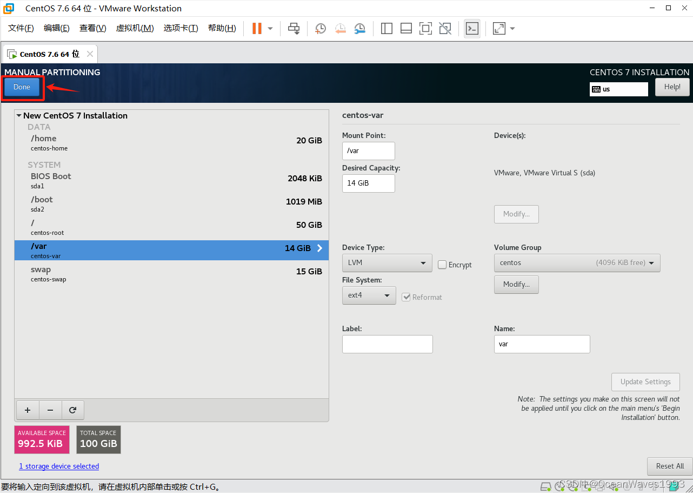Viewport: 693px width, 493px height.
Task: Open the File System ext4 dropdown
Action: pyautogui.click(x=369, y=295)
